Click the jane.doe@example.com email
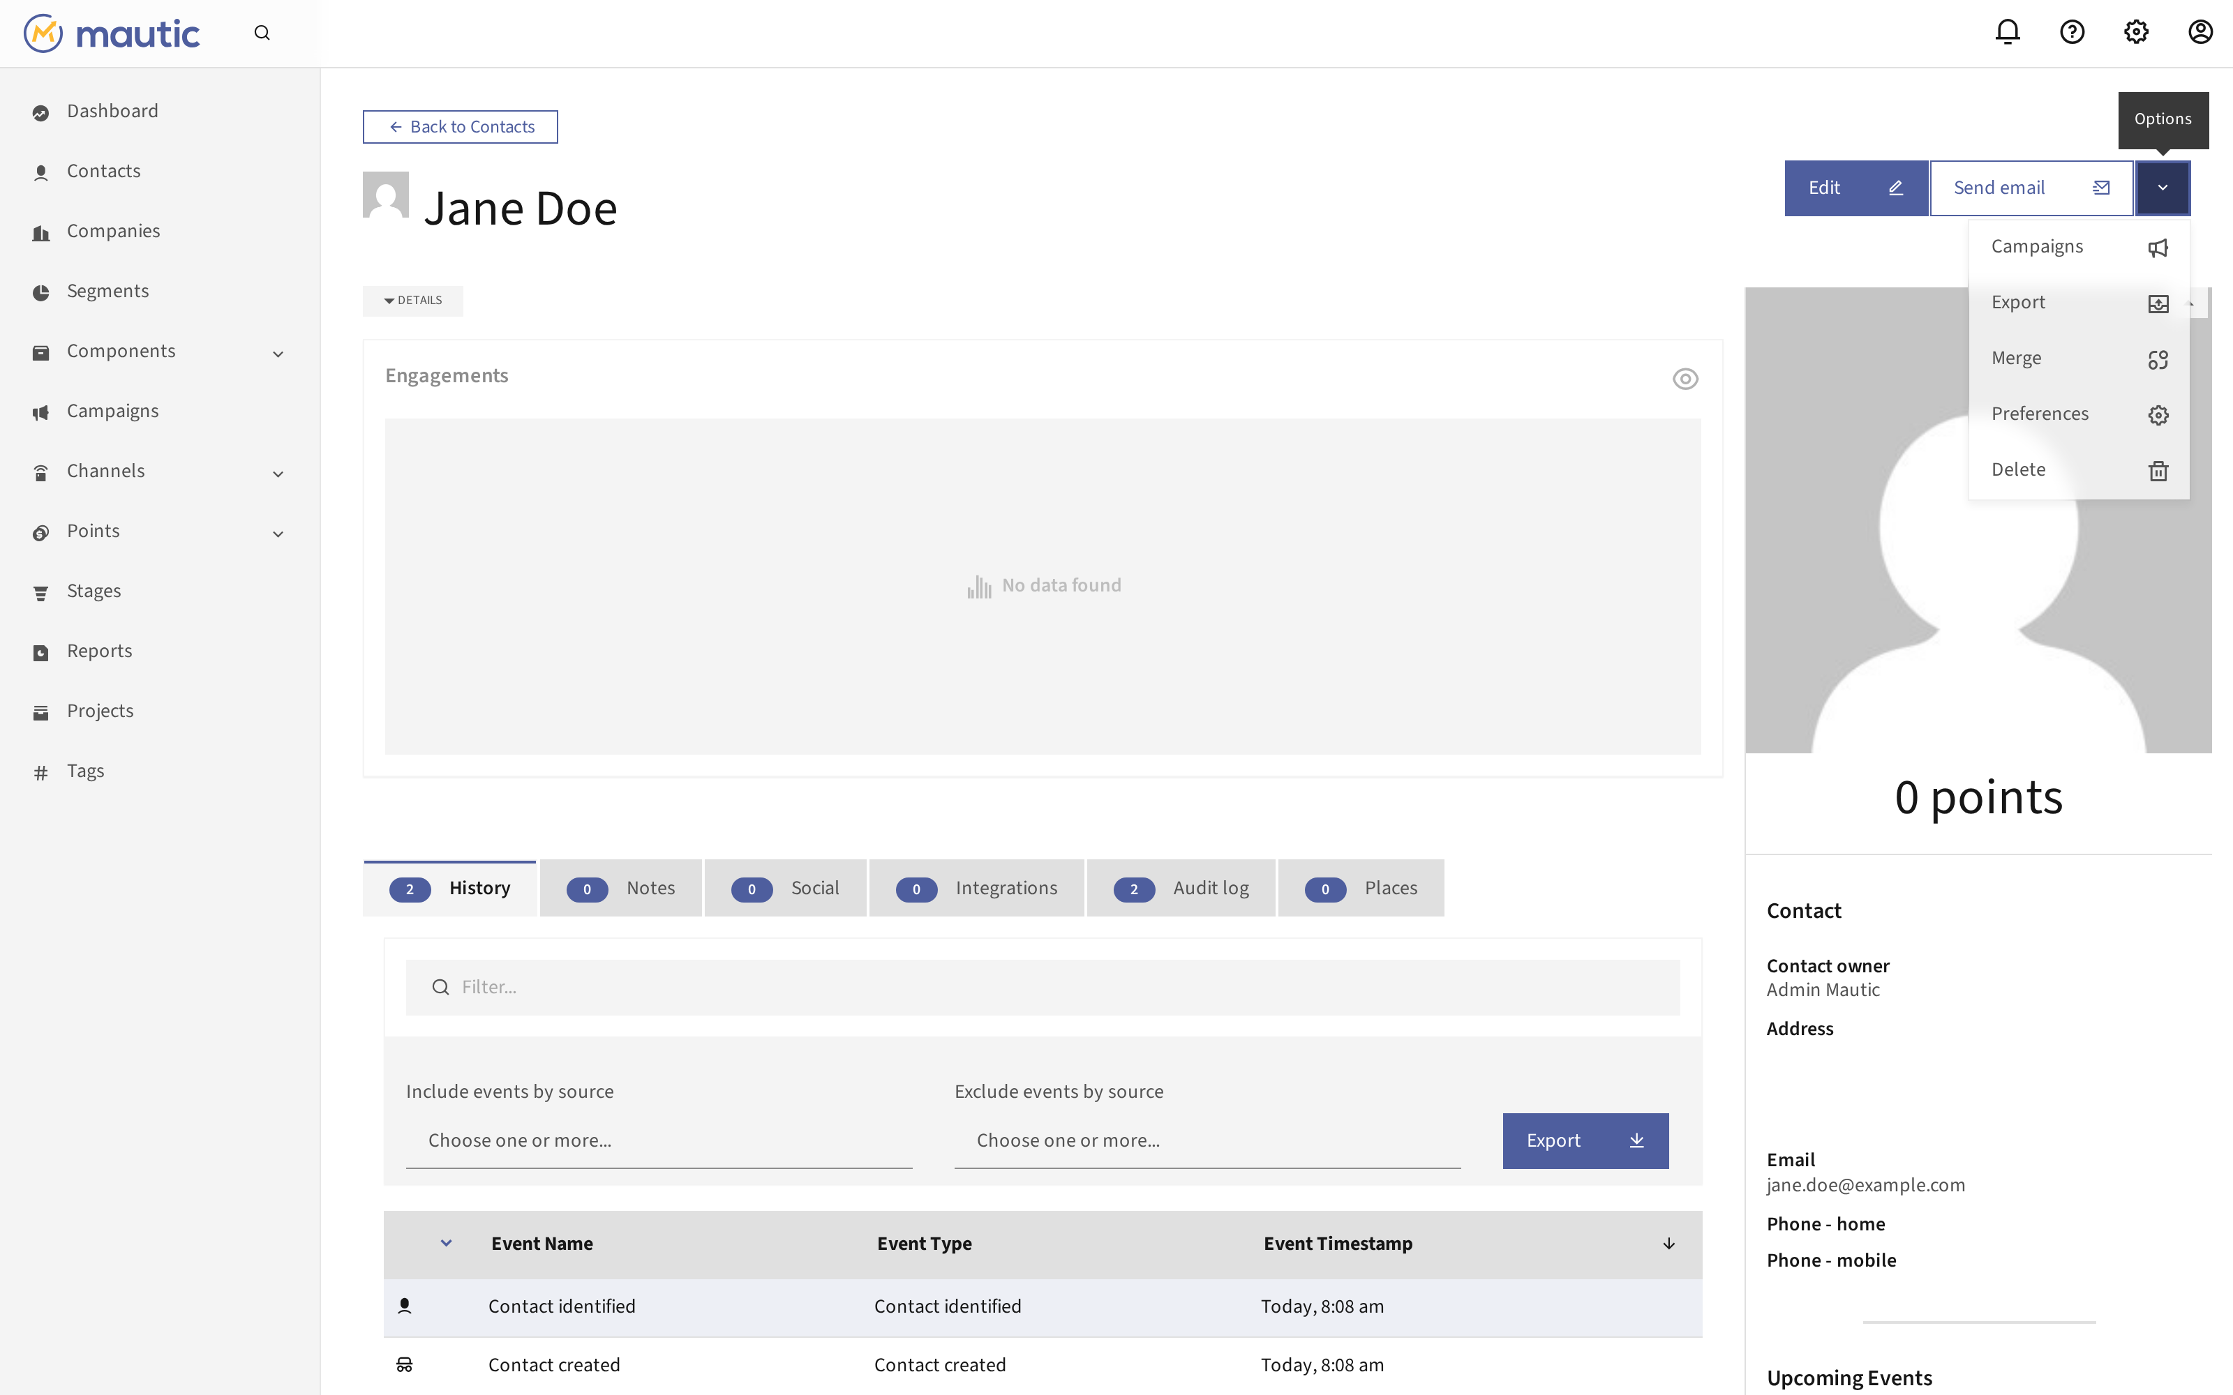This screenshot has width=2233, height=1395. pos(1866,1186)
